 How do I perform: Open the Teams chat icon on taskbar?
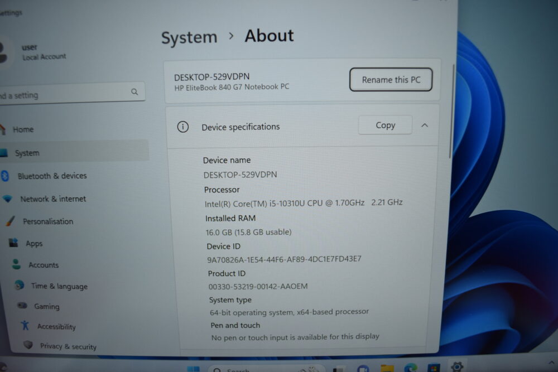point(363,369)
